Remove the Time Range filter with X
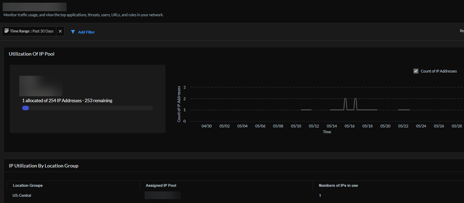The width and height of the screenshot is (464, 203). (x=60, y=31)
